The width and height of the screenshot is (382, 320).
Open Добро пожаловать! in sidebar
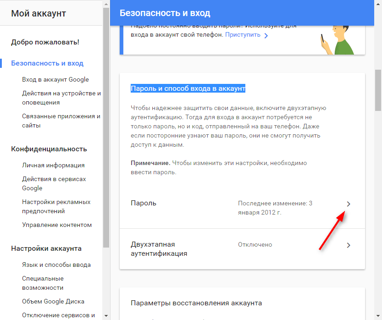pos(45,42)
